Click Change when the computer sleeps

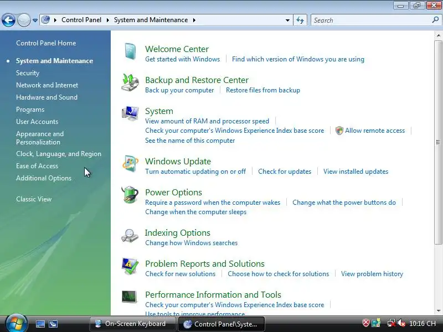coord(196,212)
